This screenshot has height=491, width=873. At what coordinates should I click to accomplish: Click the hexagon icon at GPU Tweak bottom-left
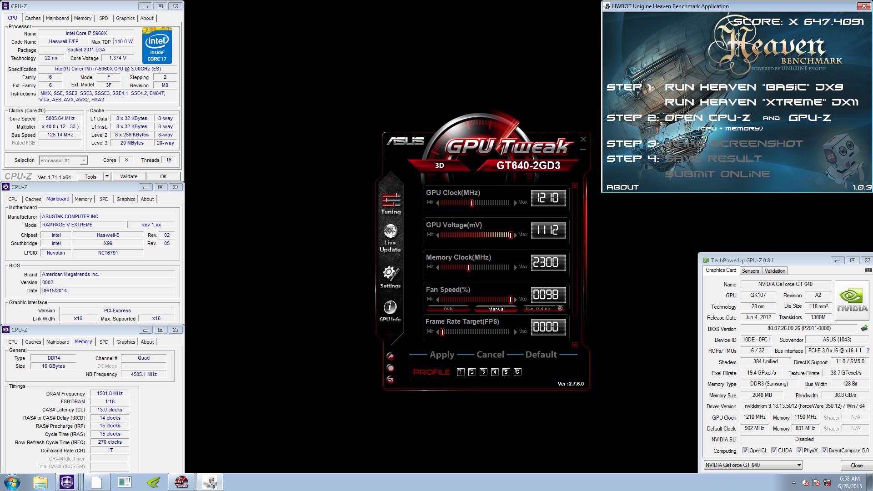click(x=390, y=368)
